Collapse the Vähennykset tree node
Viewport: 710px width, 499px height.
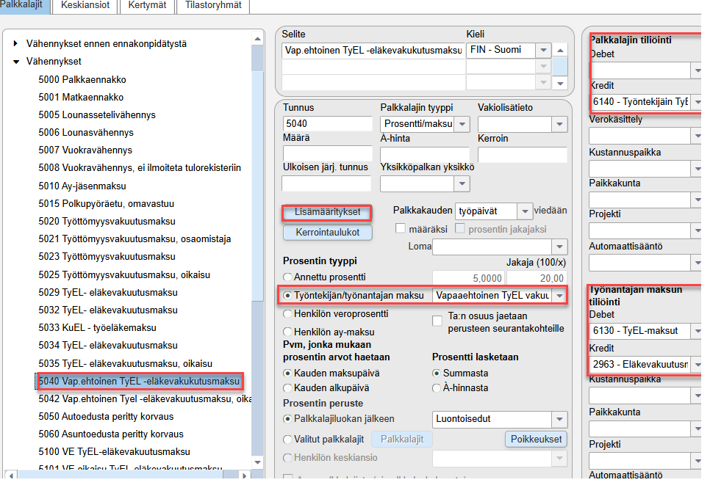[x=16, y=62]
